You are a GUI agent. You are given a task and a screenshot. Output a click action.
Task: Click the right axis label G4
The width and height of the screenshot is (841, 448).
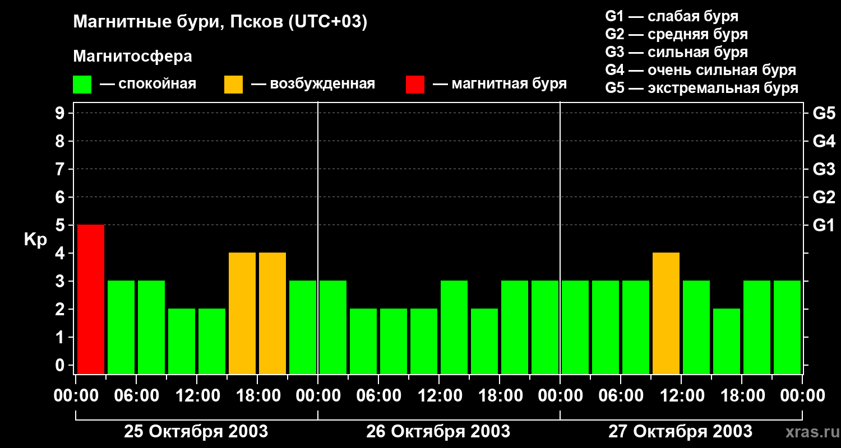[824, 141]
